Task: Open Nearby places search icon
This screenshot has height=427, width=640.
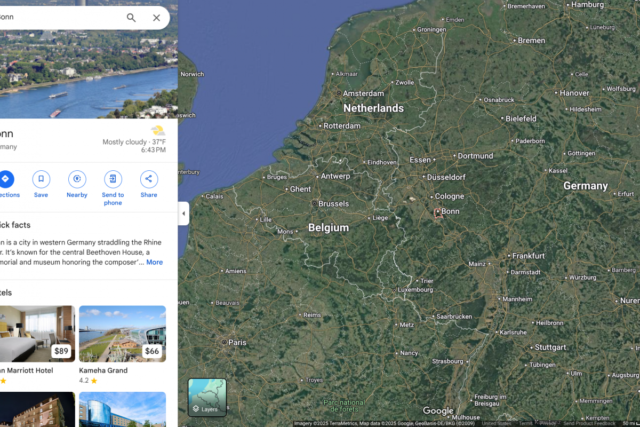Action: (x=77, y=179)
